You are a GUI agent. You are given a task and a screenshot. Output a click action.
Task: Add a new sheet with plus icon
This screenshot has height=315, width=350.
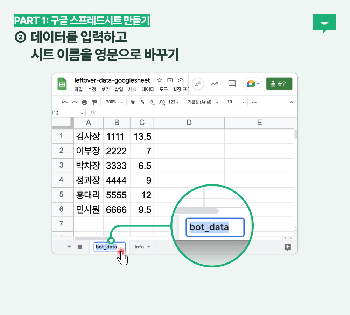click(69, 247)
